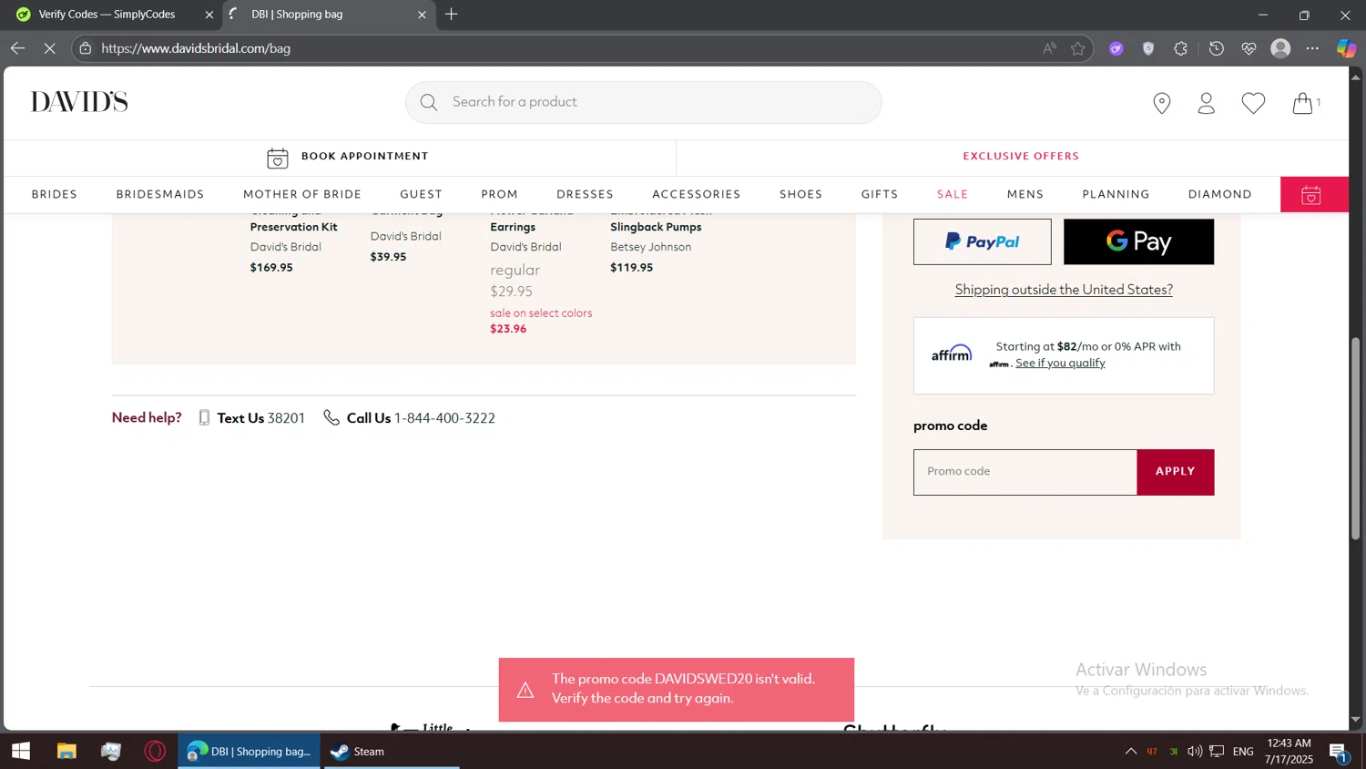Image resolution: width=1366 pixels, height=769 pixels.
Task: Open the Diamond menu
Action: 1219,195
